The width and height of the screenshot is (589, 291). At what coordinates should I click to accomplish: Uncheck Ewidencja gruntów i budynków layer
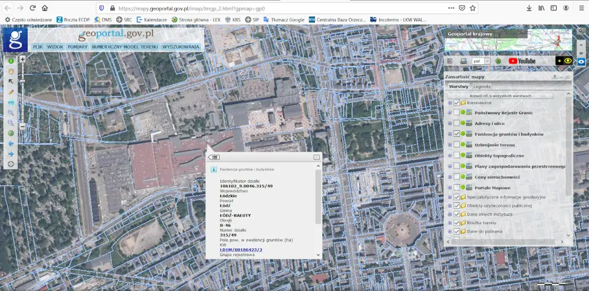click(456, 134)
